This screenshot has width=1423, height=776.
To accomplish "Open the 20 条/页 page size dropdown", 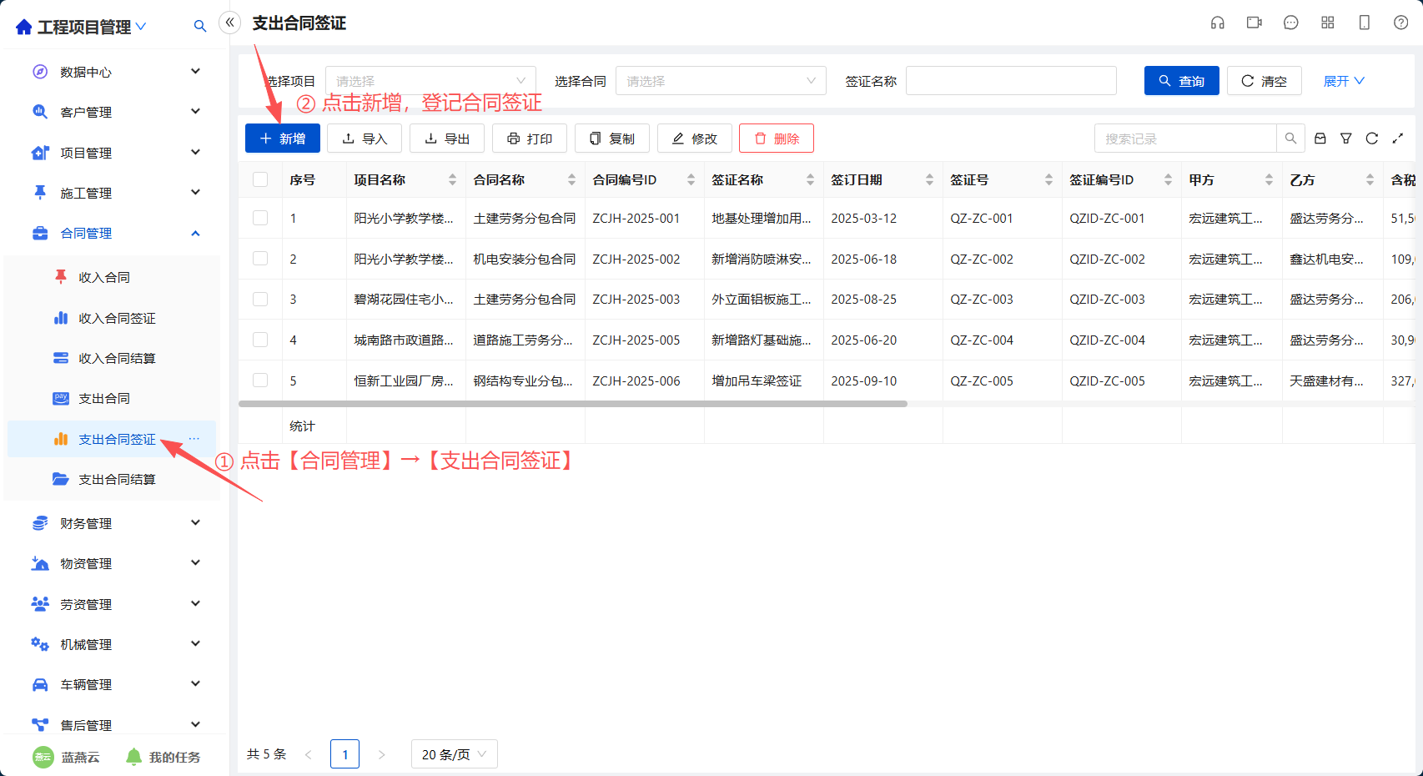I will coord(454,754).
